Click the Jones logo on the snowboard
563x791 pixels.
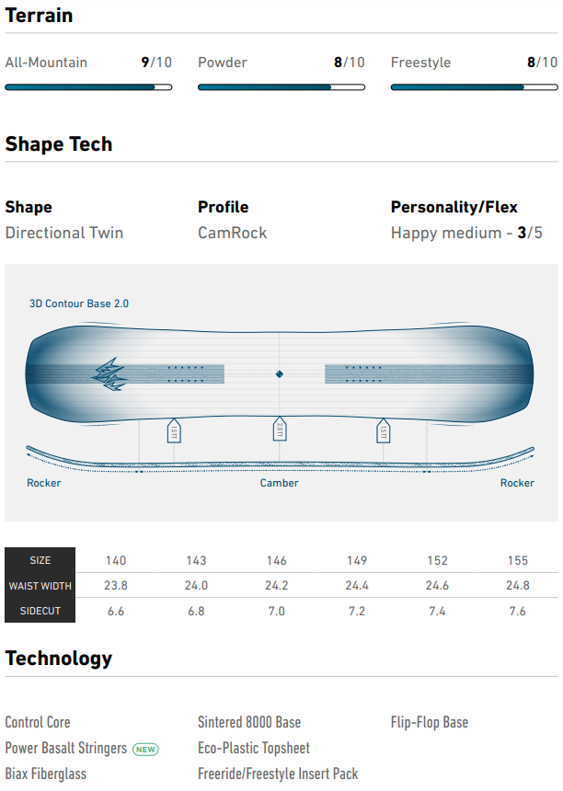109,373
